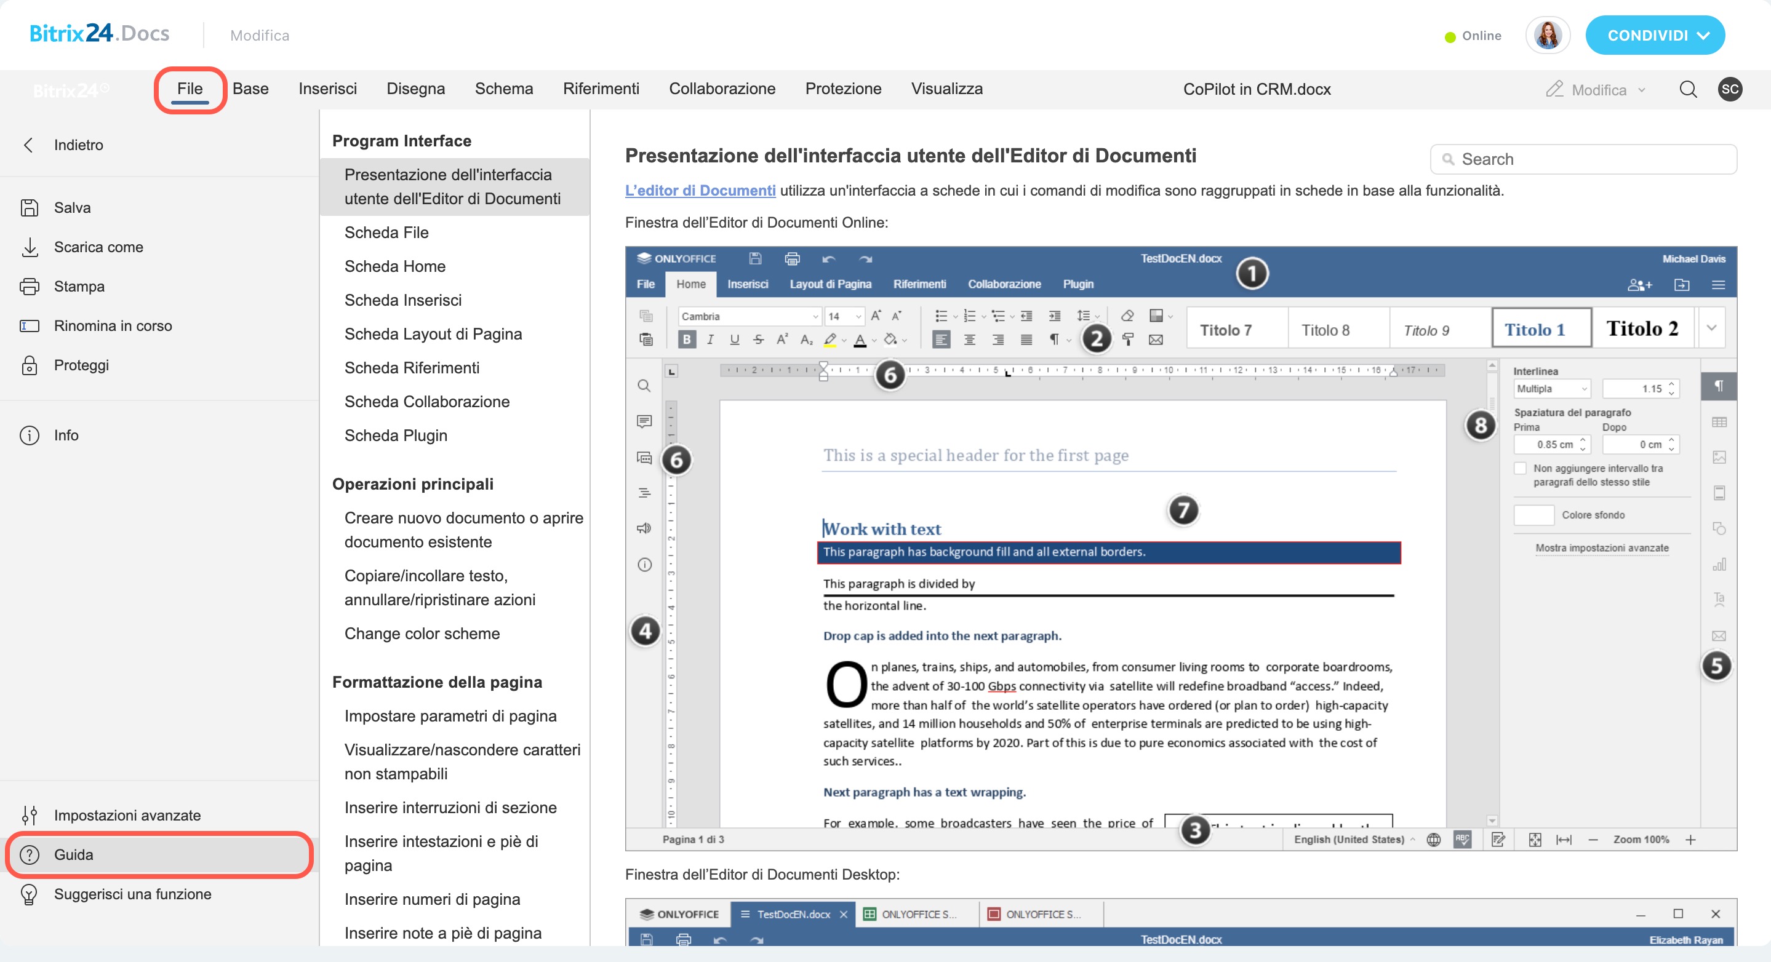Click the Salva save icon
This screenshot has width=1771, height=962.
[x=29, y=207]
